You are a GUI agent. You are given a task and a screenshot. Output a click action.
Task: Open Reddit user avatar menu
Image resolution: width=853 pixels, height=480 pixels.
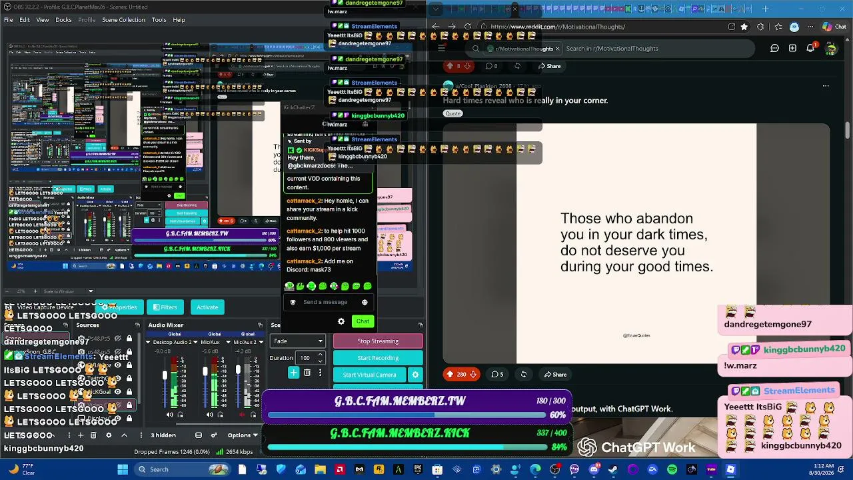[x=831, y=49]
